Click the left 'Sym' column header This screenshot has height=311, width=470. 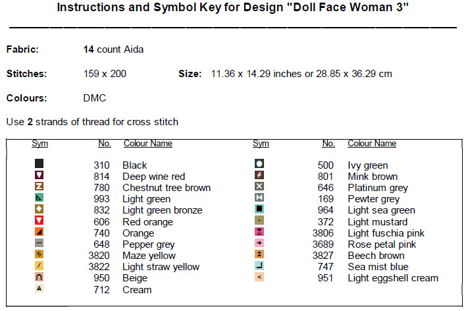tap(39, 144)
